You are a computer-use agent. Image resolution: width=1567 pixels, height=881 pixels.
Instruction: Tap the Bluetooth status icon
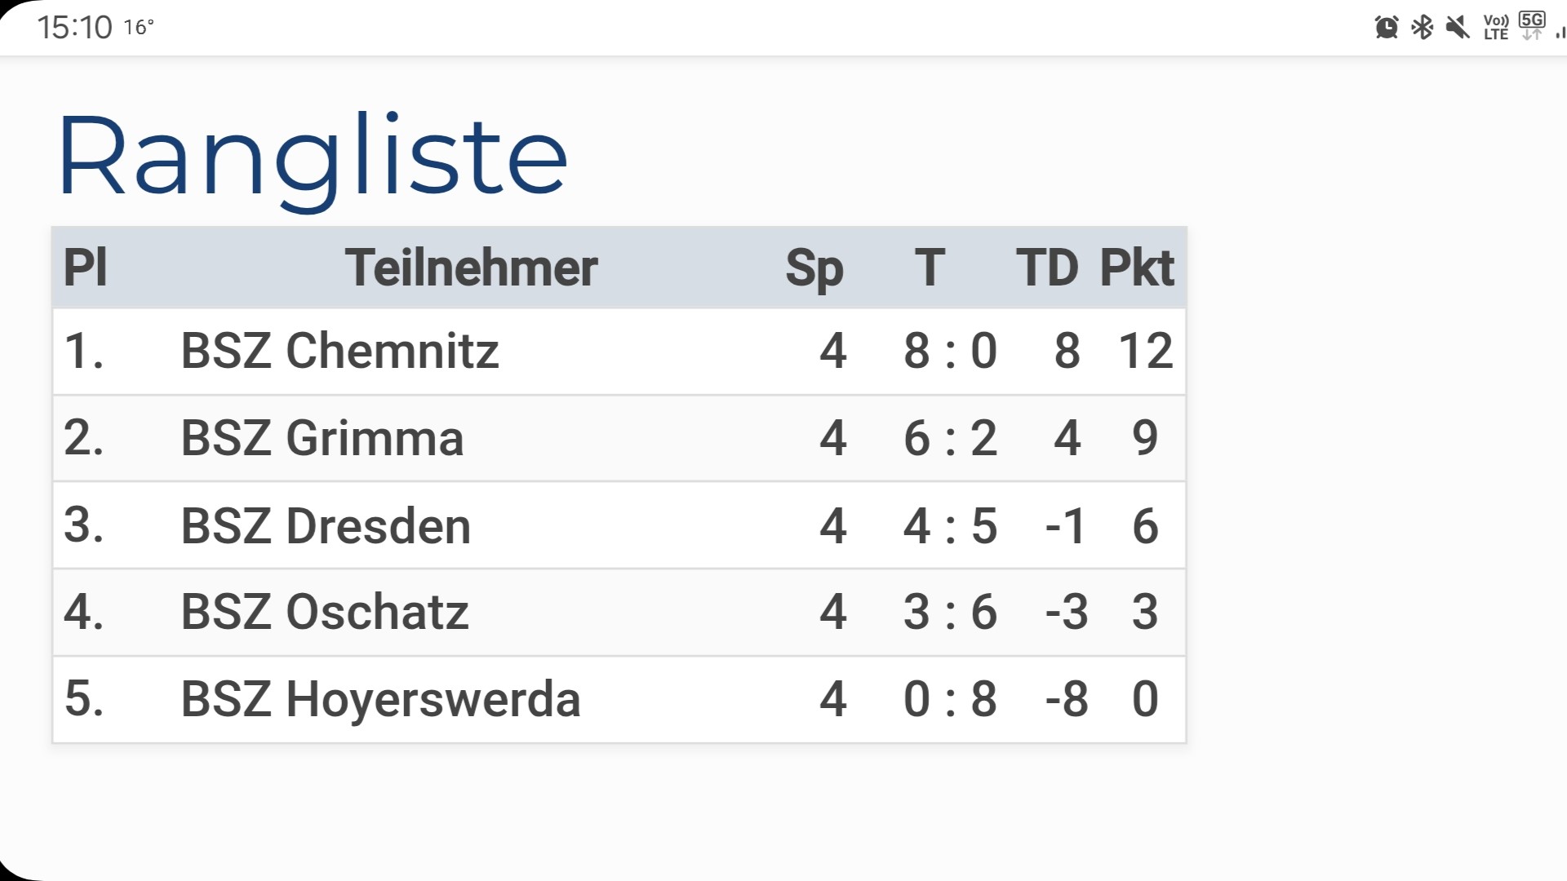point(1423,27)
